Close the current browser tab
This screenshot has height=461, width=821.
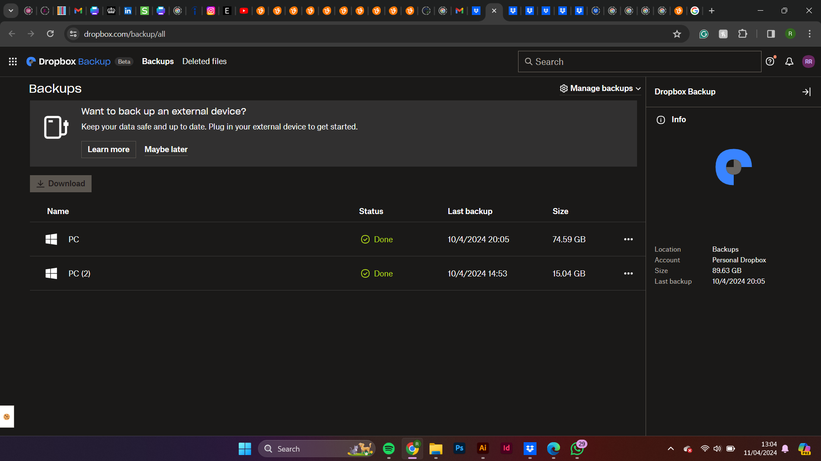tap(494, 11)
